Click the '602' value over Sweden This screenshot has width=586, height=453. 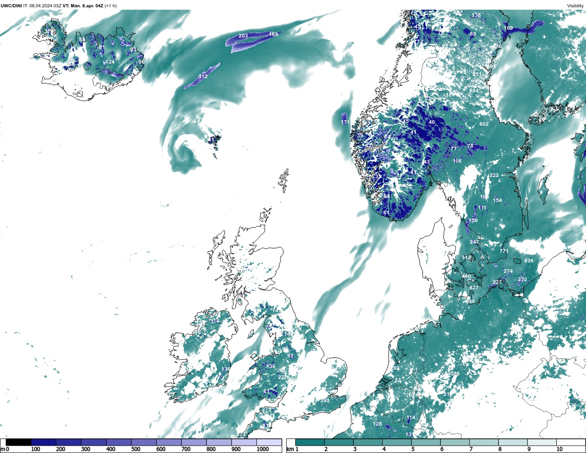484,124
